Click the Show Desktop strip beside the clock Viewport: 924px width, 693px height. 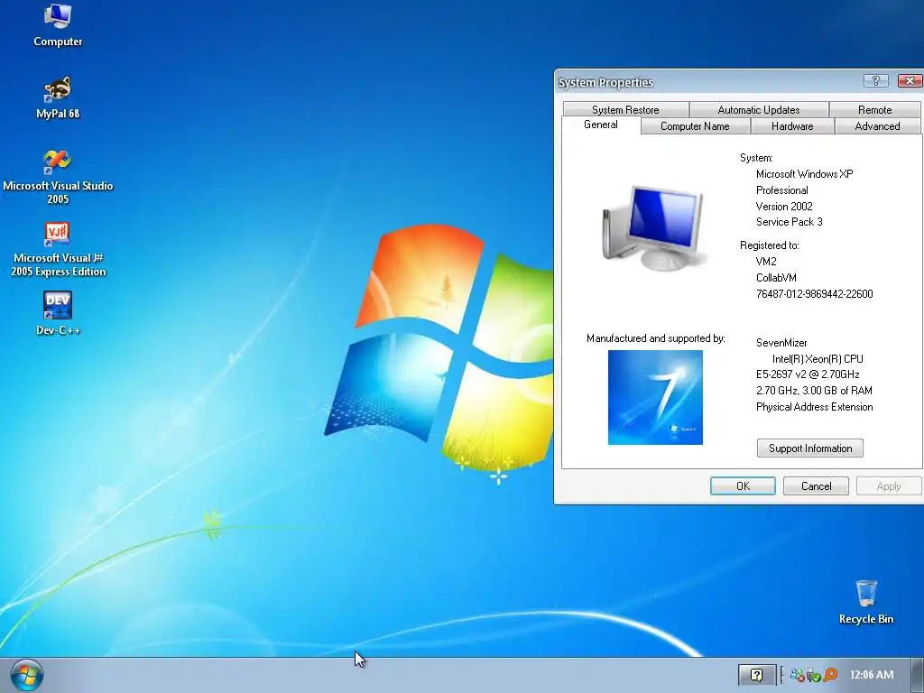(x=917, y=675)
